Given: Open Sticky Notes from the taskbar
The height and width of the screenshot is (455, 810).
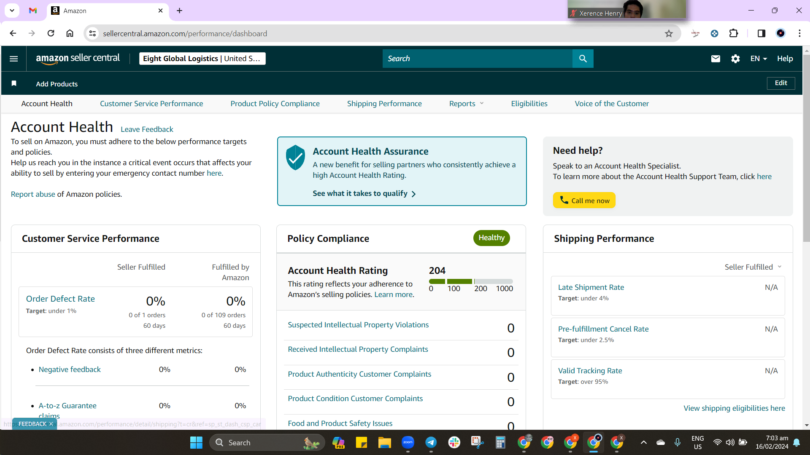Looking at the screenshot, I should (x=361, y=443).
